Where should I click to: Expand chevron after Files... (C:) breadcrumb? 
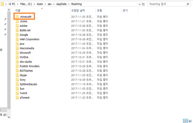pyautogui.click(x=34, y=4)
